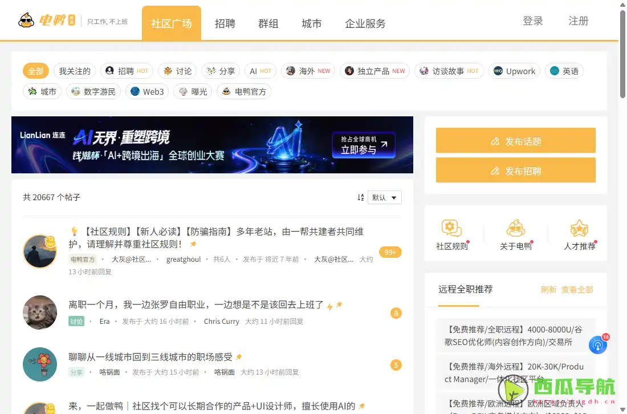Click the flower avatar of 咯锅面
Viewport: 627px width, 414px height.
(39, 364)
